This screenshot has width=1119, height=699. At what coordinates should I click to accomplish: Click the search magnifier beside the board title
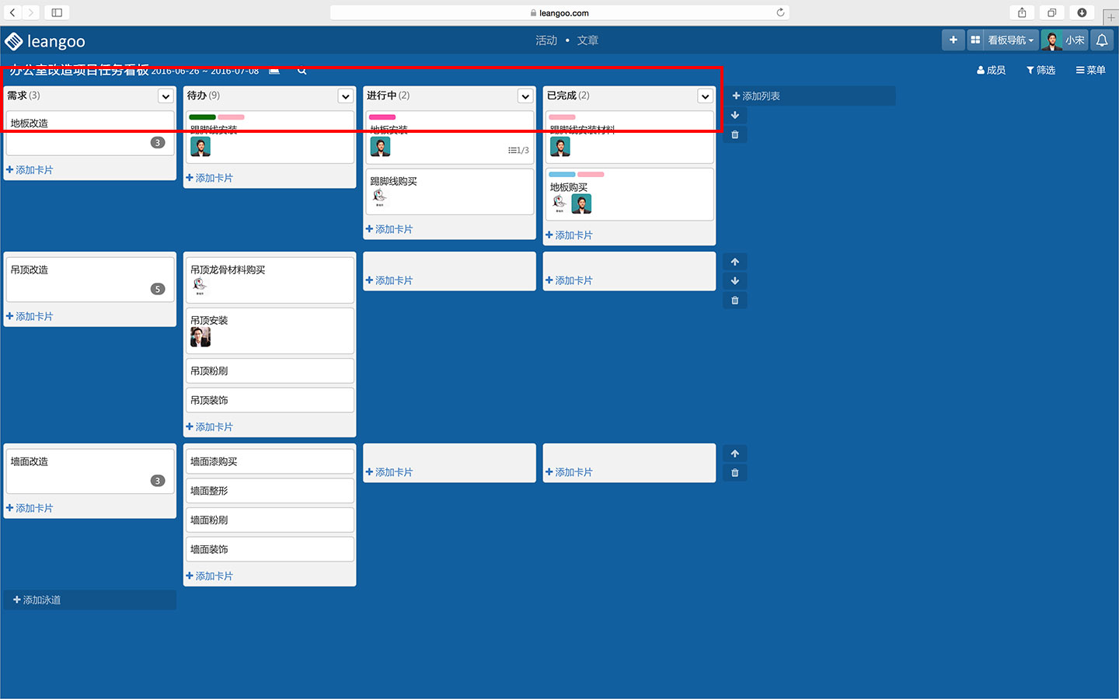[x=302, y=71]
